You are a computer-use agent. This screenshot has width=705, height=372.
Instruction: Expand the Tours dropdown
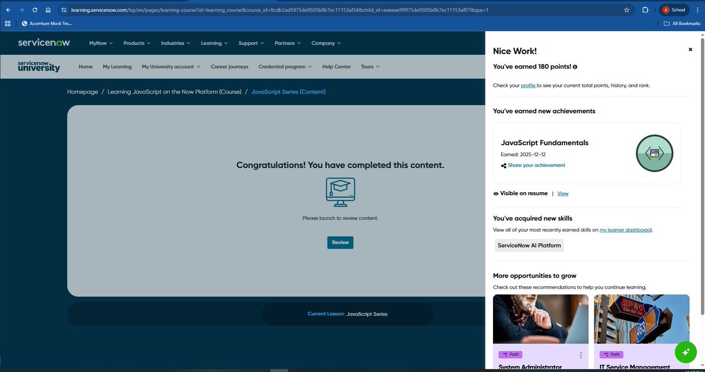pos(370,66)
